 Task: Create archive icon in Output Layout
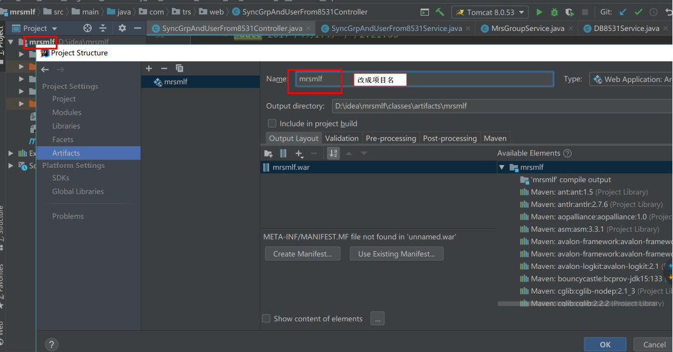283,154
